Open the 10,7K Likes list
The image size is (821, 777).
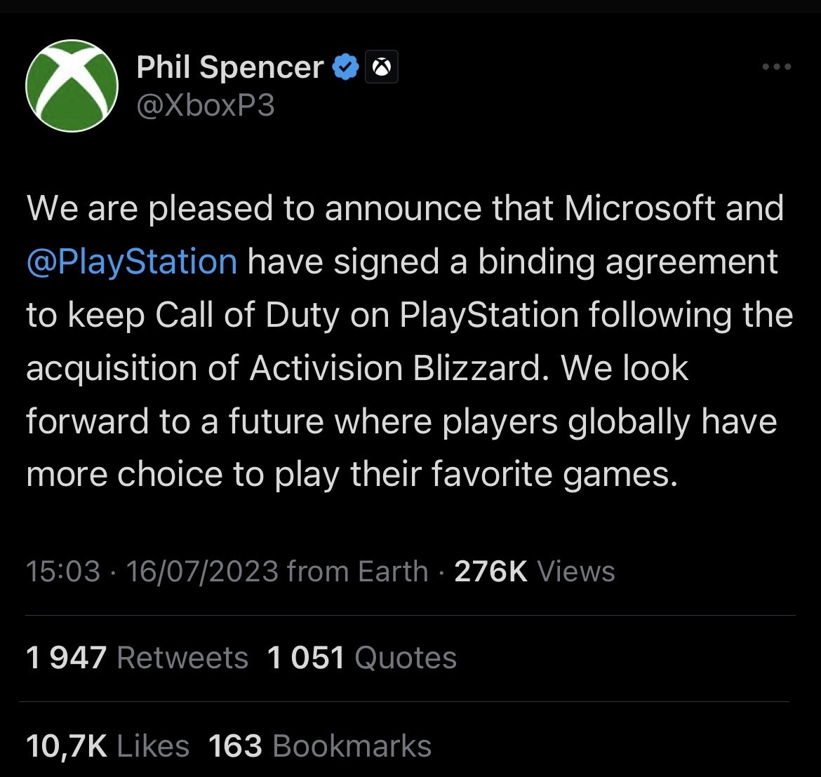(x=107, y=746)
